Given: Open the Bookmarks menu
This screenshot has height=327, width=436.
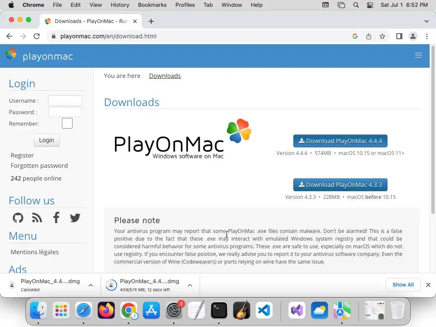Looking at the screenshot, I should [152, 5].
